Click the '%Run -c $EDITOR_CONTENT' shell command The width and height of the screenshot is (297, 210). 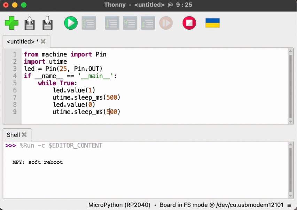coord(61,146)
